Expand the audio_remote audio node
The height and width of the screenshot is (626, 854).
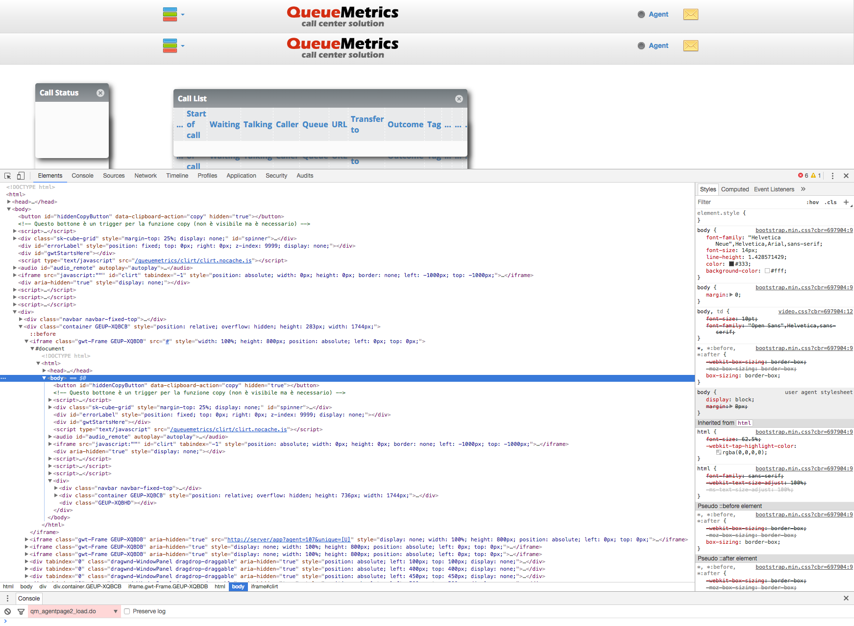pos(15,268)
